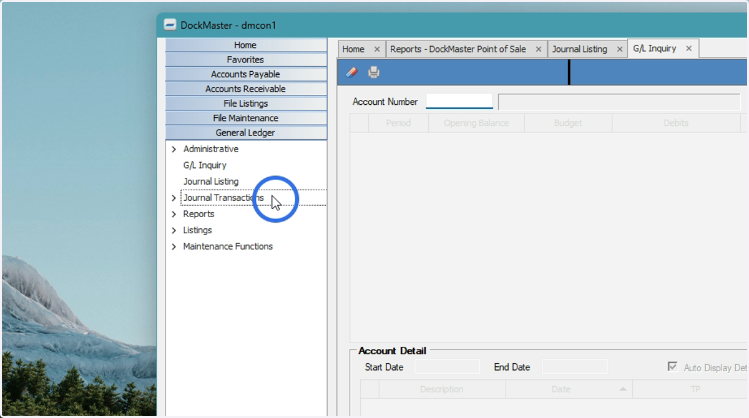Click the eraser clear icon in toolbar
The width and height of the screenshot is (749, 418).
(351, 72)
